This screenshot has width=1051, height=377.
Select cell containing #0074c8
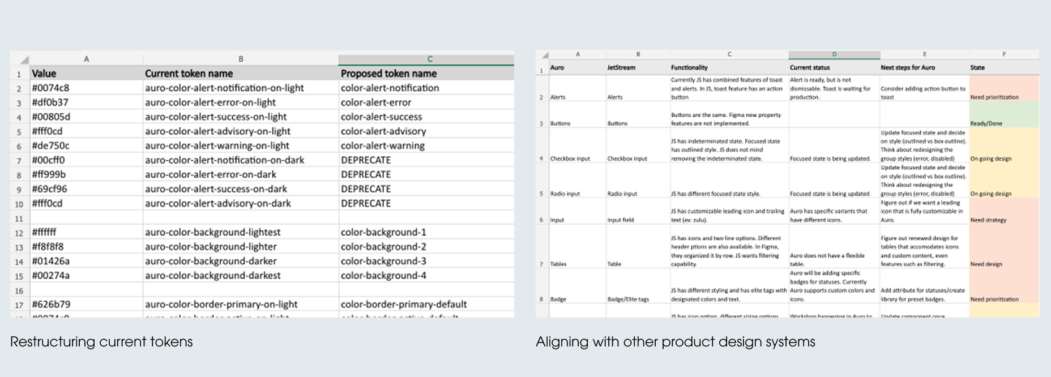(x=86, y=88)
